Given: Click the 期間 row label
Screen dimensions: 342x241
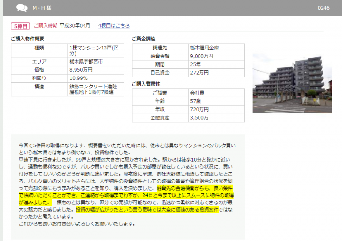Looking at the screenshot, I should (160, 64).
